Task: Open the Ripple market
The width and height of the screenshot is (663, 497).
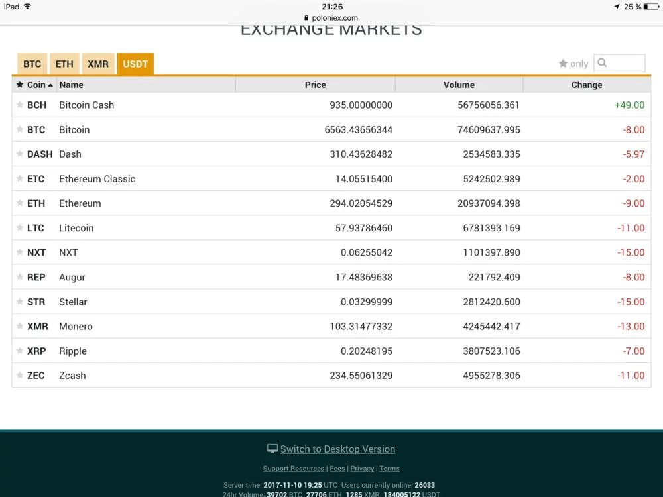Action: coord(73,351)
